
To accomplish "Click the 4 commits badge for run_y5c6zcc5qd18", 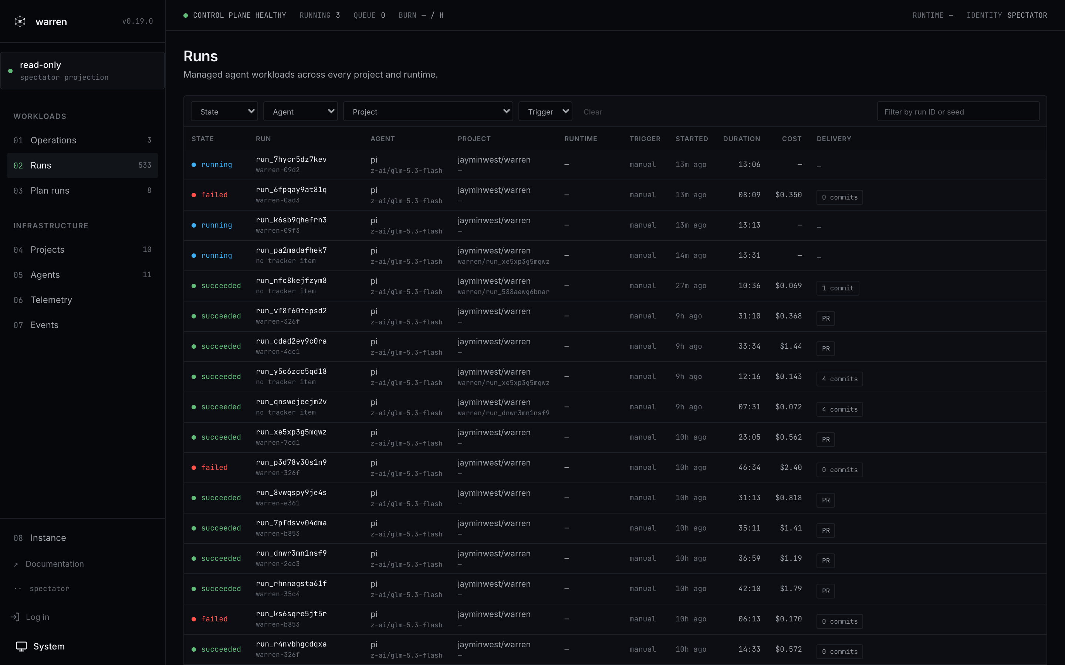I will coord(839,379).
